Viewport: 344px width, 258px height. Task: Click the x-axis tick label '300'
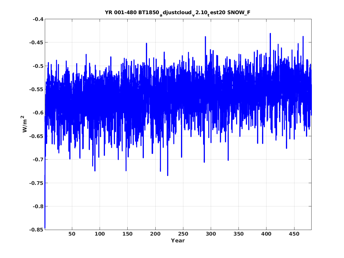(x=211, y=234)
